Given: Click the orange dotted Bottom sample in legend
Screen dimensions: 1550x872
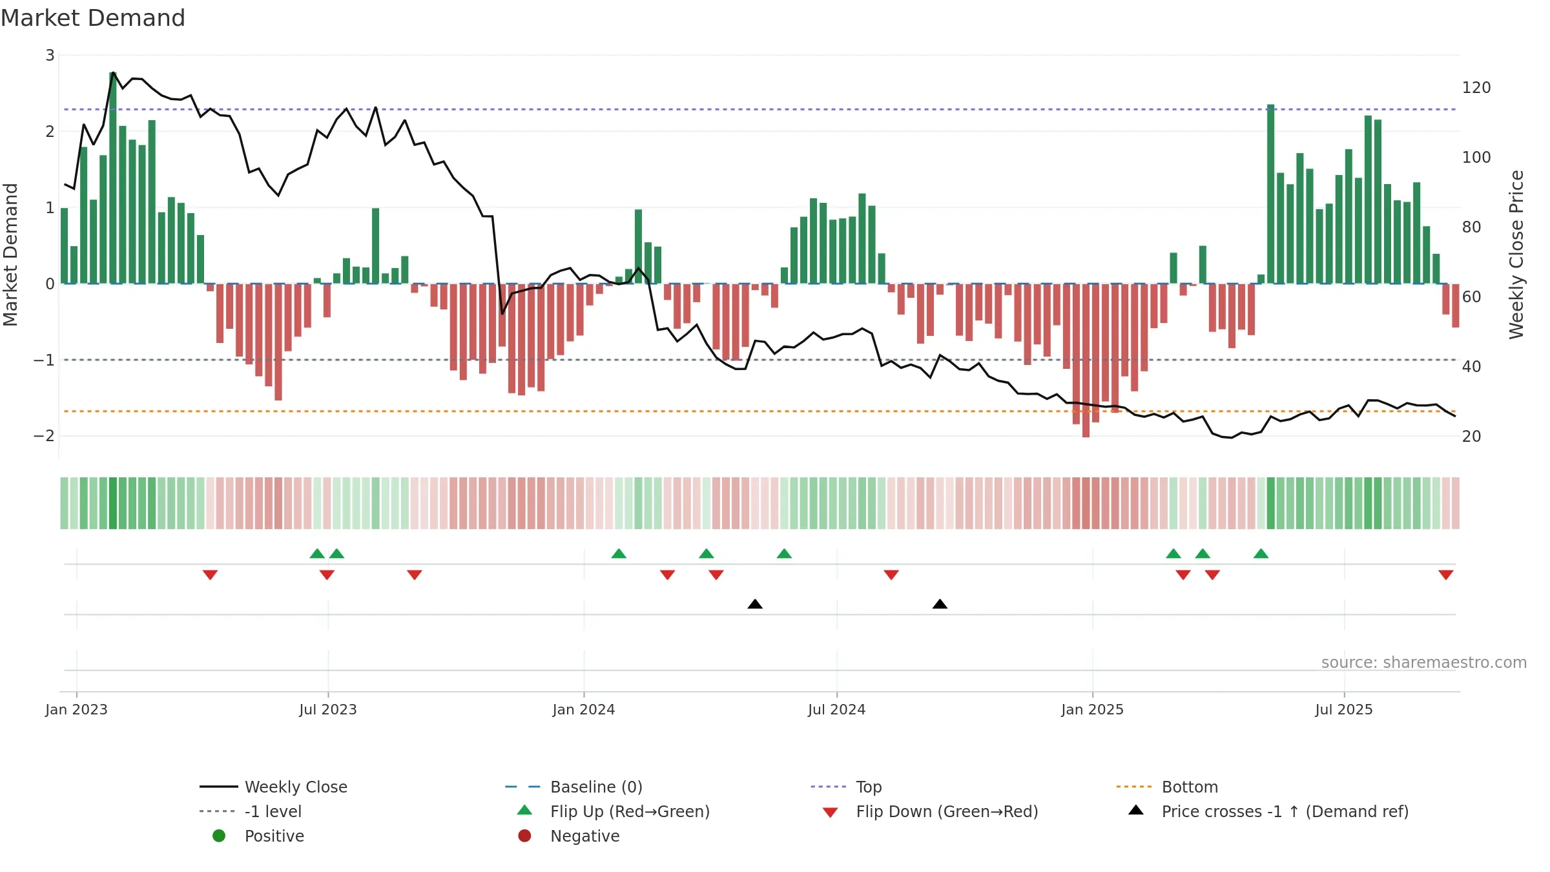Looking at the screenshot, I should [1134, 787].
